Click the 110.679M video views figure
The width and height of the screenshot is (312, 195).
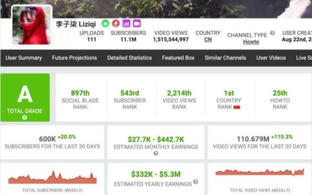253,139
